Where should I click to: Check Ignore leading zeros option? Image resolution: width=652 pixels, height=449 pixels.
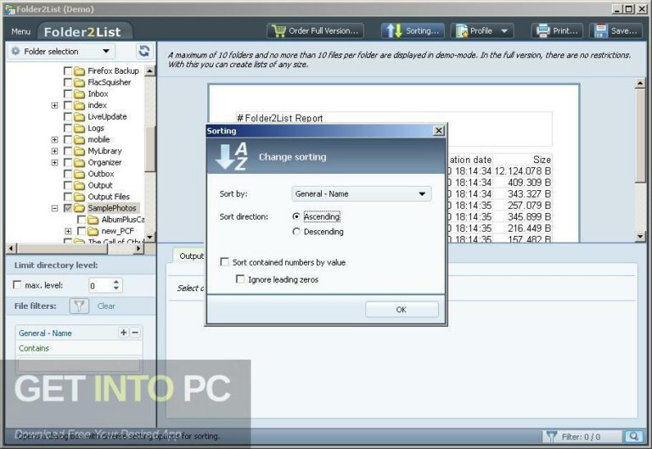coord(240,279)
